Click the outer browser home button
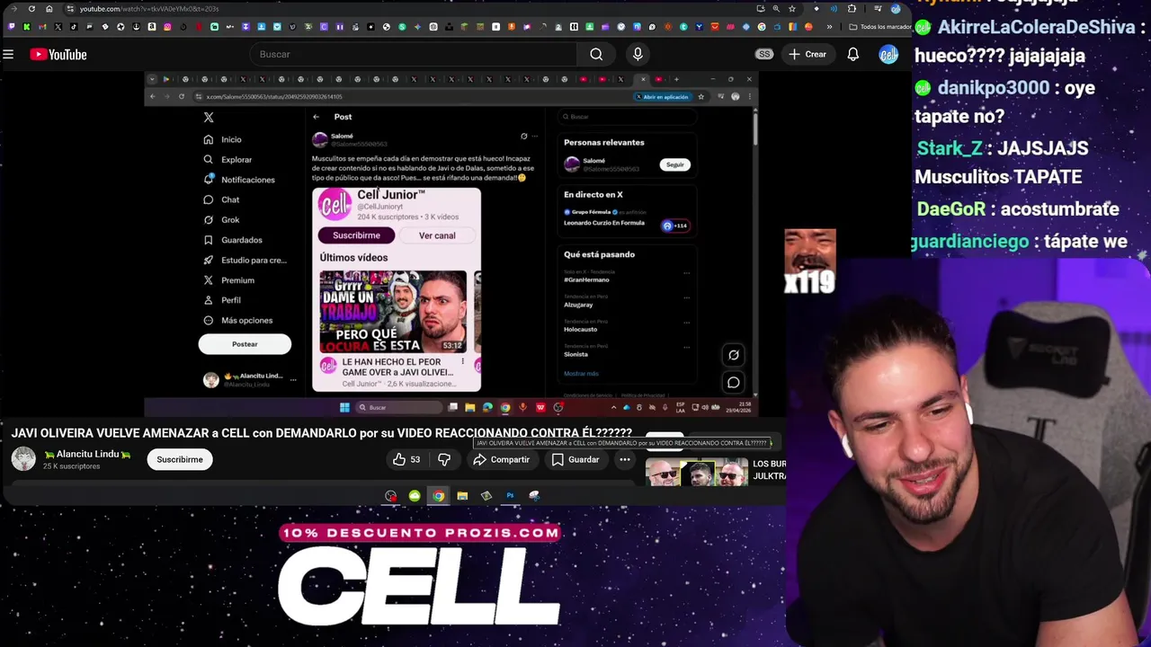This screenshot has height=647, width=1151. (x=49, y=9)
